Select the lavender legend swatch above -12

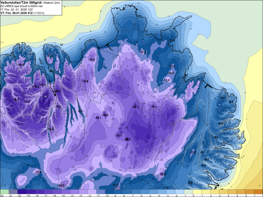coord(92,192)
